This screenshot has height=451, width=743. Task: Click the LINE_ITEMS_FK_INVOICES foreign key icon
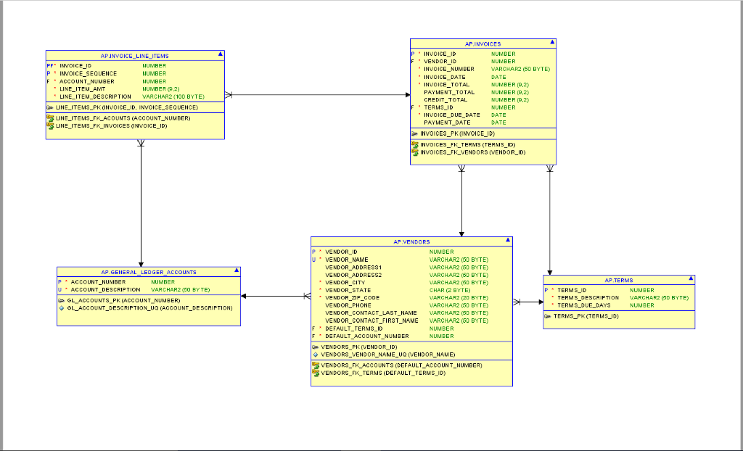[50, 125]
